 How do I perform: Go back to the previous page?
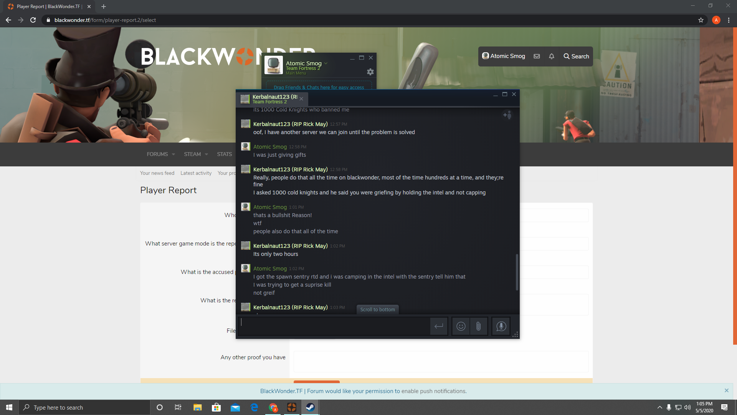(x=8, y=20)
